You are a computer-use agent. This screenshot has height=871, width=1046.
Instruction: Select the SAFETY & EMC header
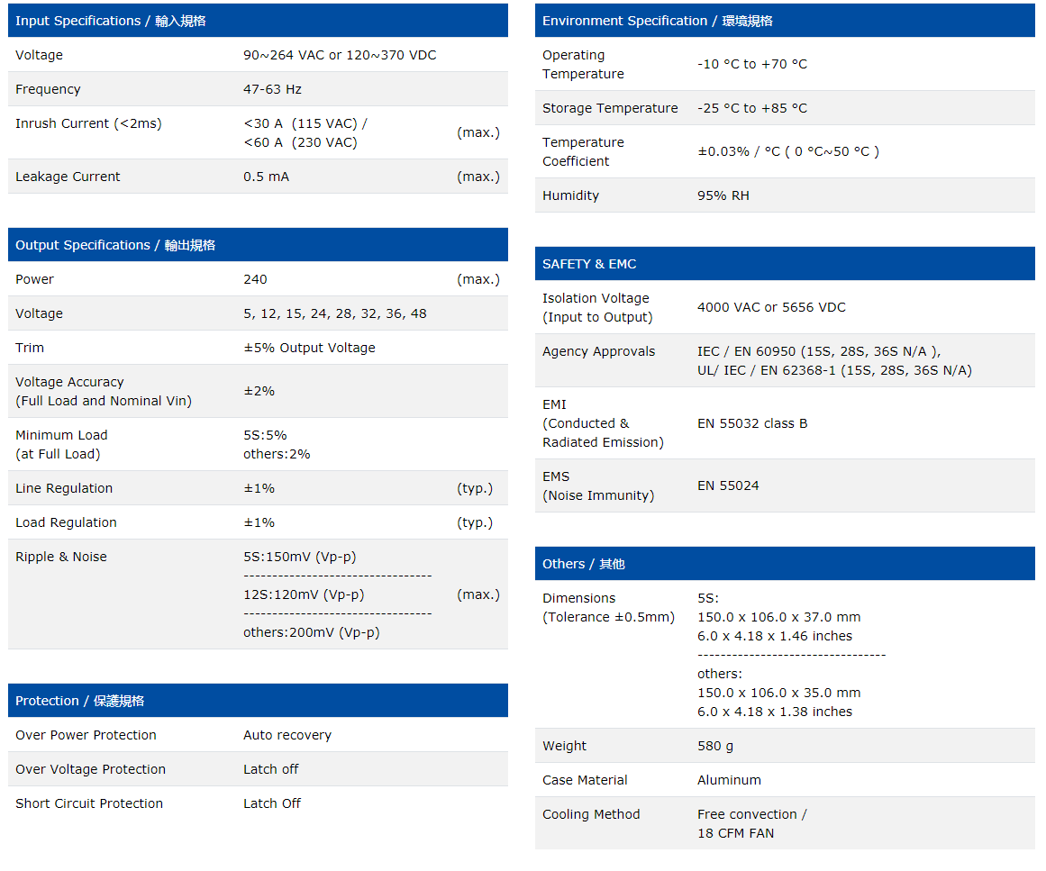589,264
